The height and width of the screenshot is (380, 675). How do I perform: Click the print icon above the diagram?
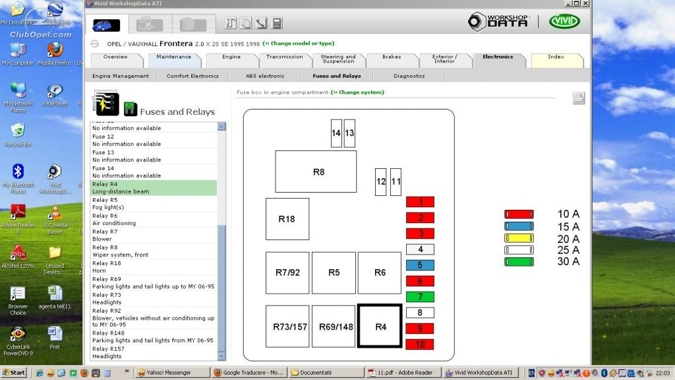[579, 98]
